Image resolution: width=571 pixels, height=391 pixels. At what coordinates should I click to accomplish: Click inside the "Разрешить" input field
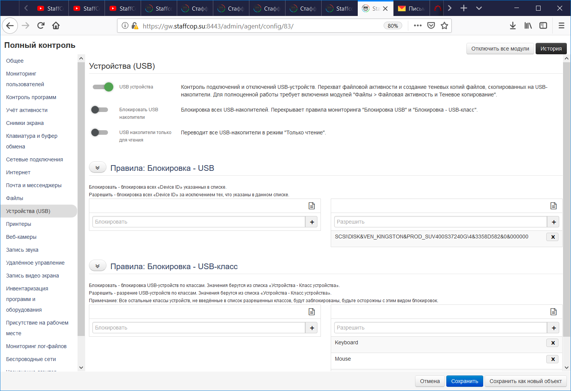pos(440,222)
